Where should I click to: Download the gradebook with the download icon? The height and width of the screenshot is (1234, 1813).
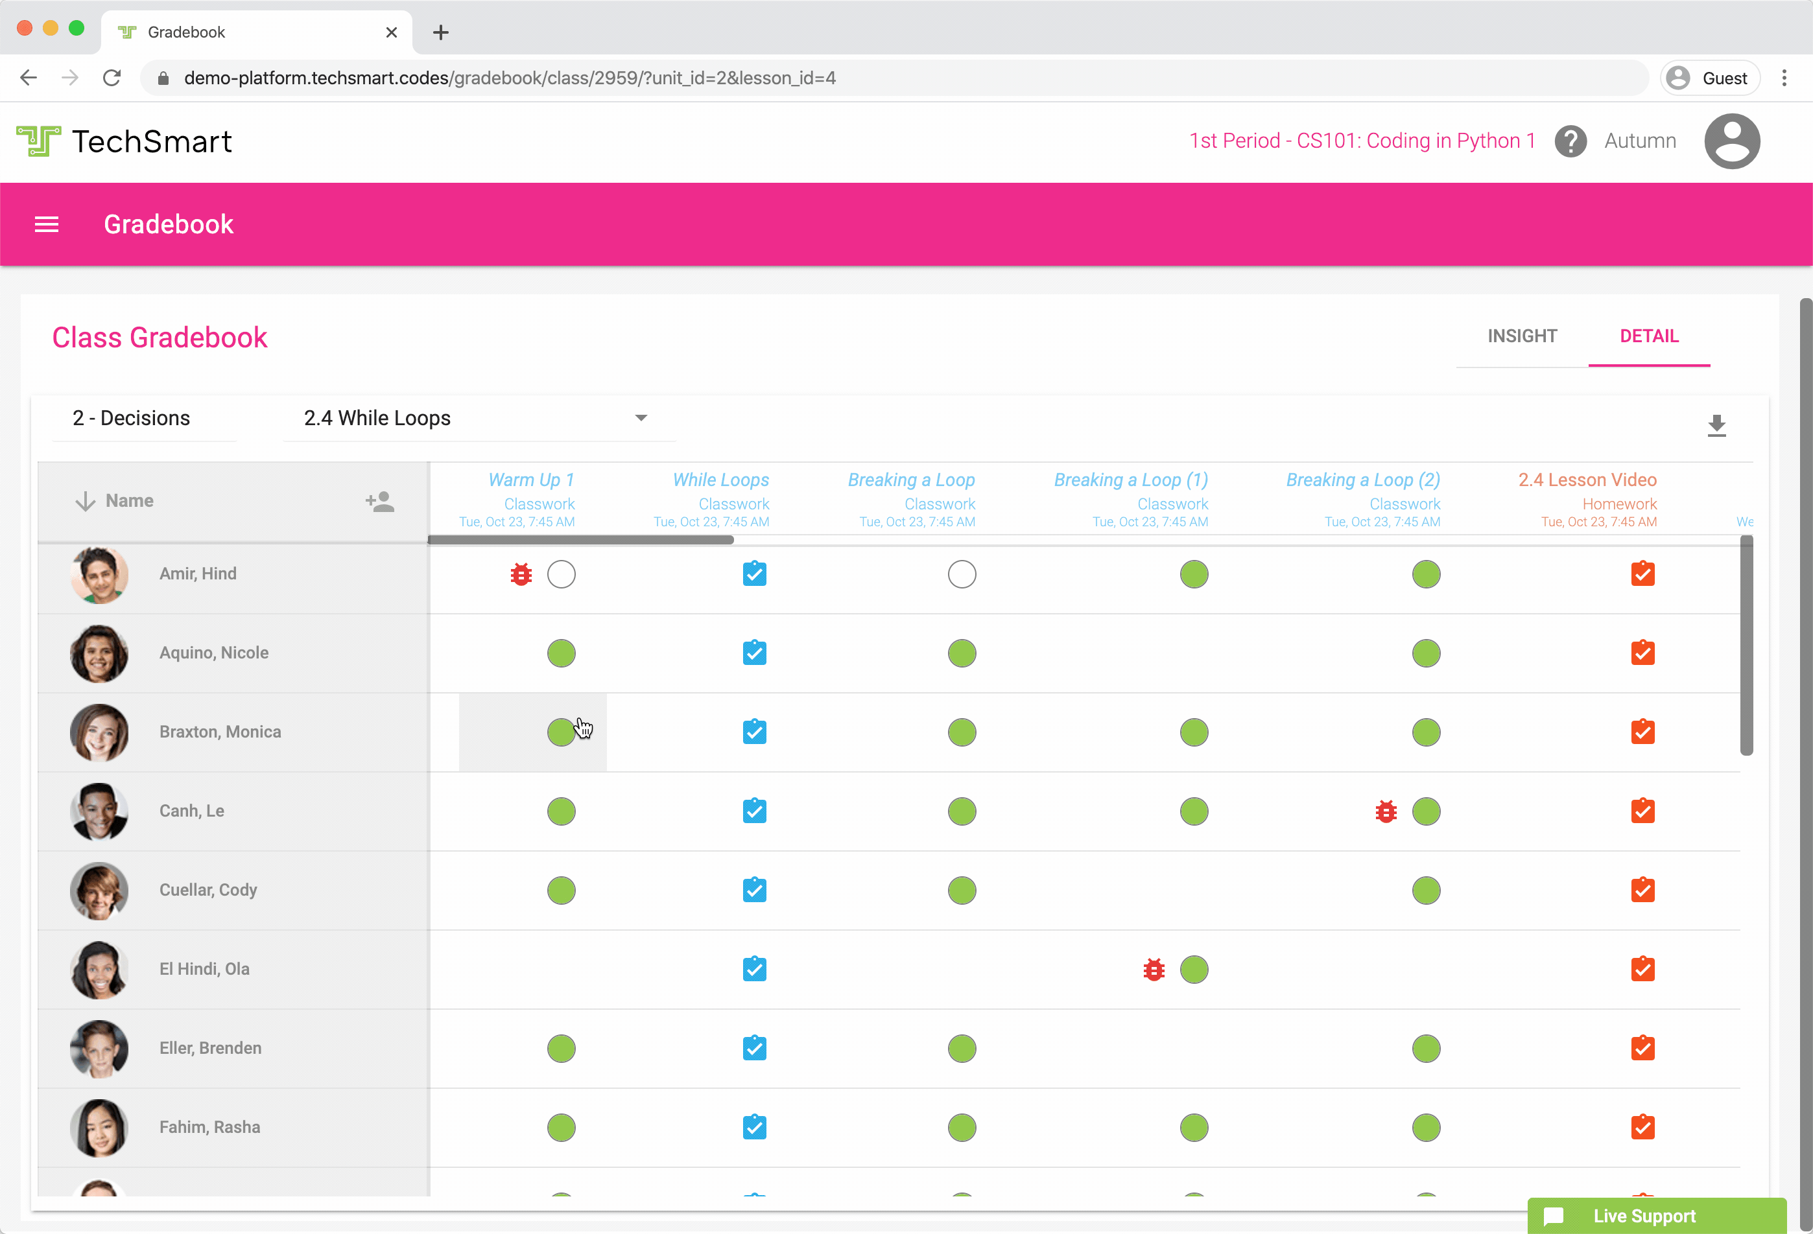point(1716,426)
